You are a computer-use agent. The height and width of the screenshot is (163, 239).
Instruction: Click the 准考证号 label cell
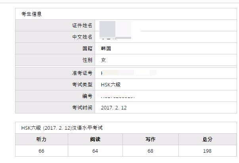[55, 73]
